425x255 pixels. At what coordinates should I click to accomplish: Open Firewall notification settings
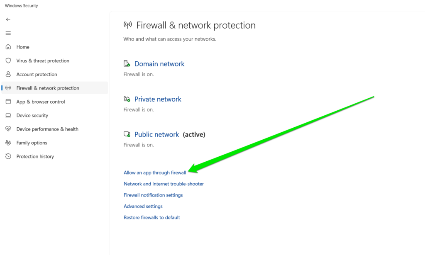pyautogui.click(x=153, y=195)
